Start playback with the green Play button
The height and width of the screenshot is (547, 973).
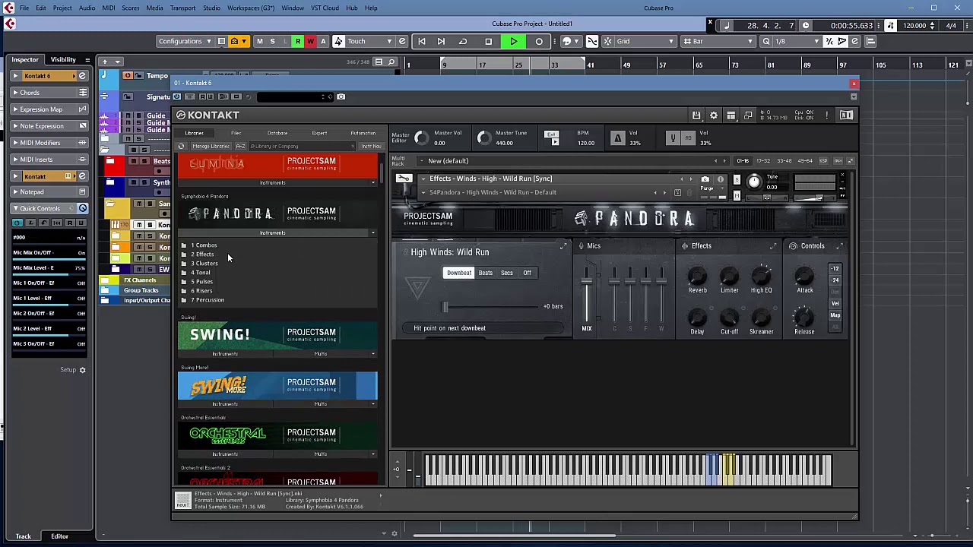513,41
